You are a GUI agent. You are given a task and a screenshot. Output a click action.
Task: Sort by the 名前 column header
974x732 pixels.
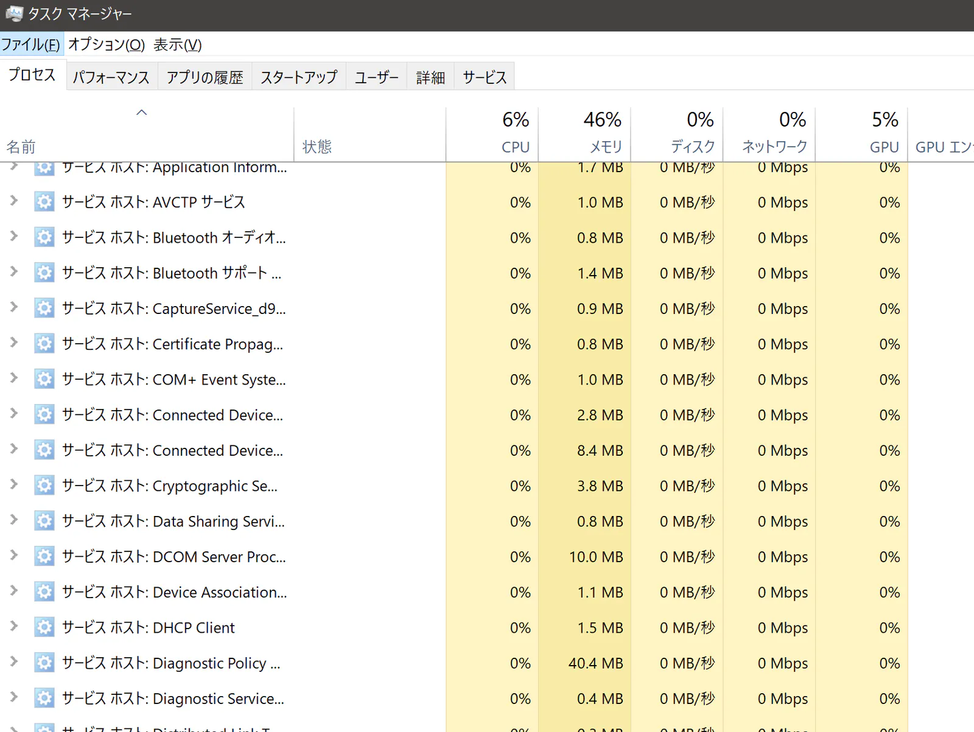point(146,134)
